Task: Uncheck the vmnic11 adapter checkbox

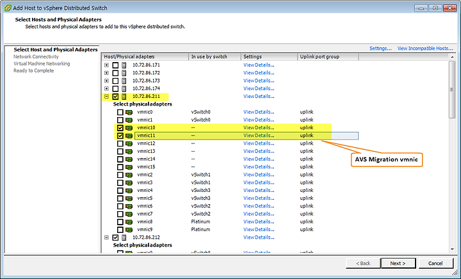Action: (x=120, y=136)
